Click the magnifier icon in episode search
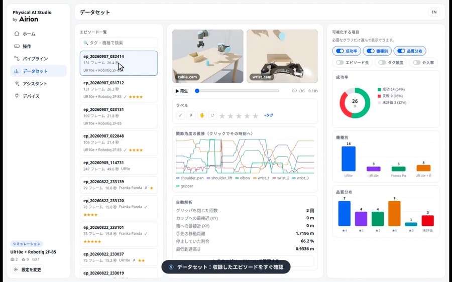This screenshot has height=282, width=452. [x=85, y=43]
